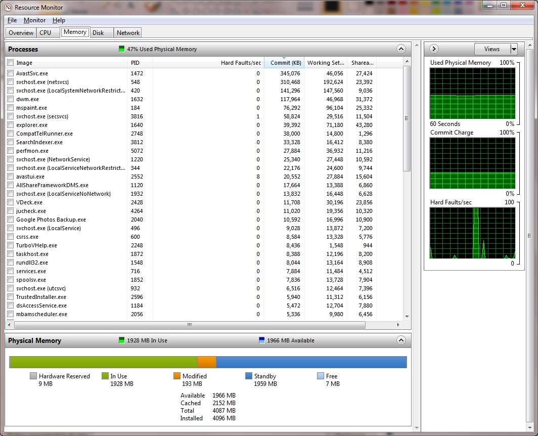538x436 pixels.
Task: Sort by Hard Faults/sec column header
Action: point(208,63)
